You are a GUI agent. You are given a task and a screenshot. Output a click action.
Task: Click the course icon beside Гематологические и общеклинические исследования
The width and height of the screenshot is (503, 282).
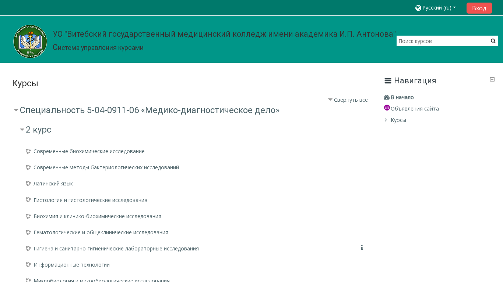(28, 232)
